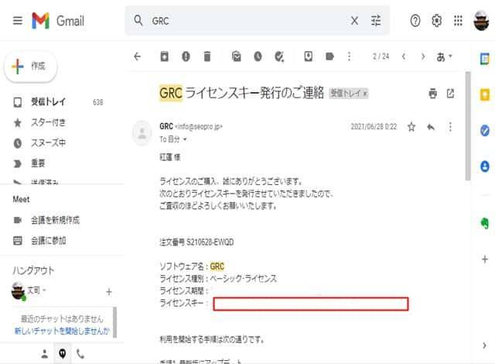Remove the 受信トレイ label from email
The image size is (495, 364).
coord(365,94)
